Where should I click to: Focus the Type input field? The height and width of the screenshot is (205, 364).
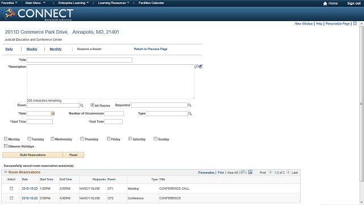click(x=167, y=113)
